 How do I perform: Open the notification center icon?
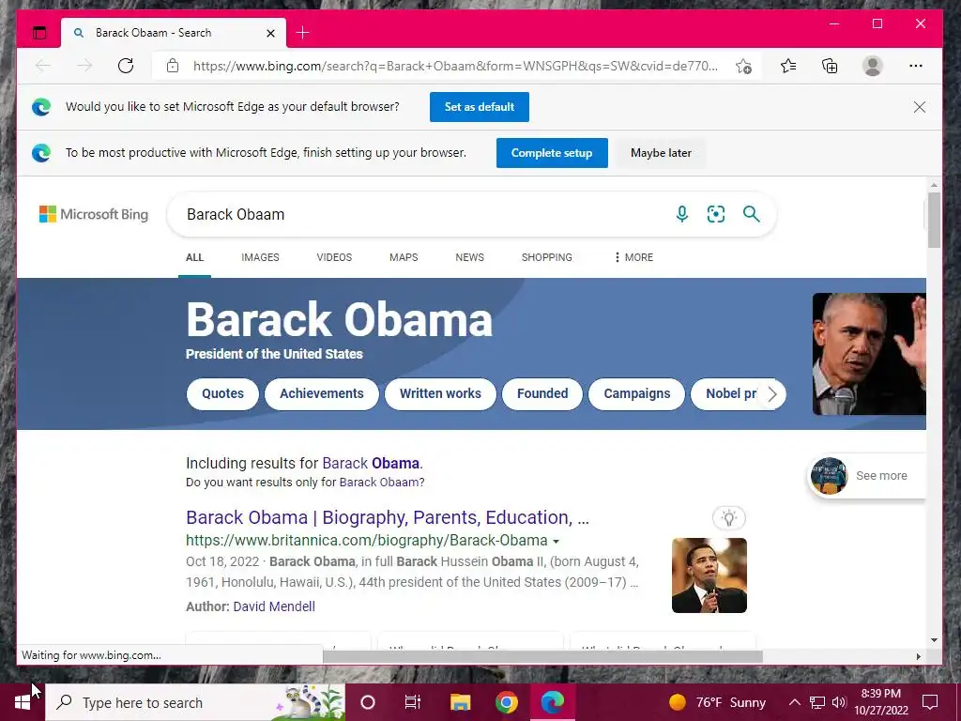(x=930, y=702)
